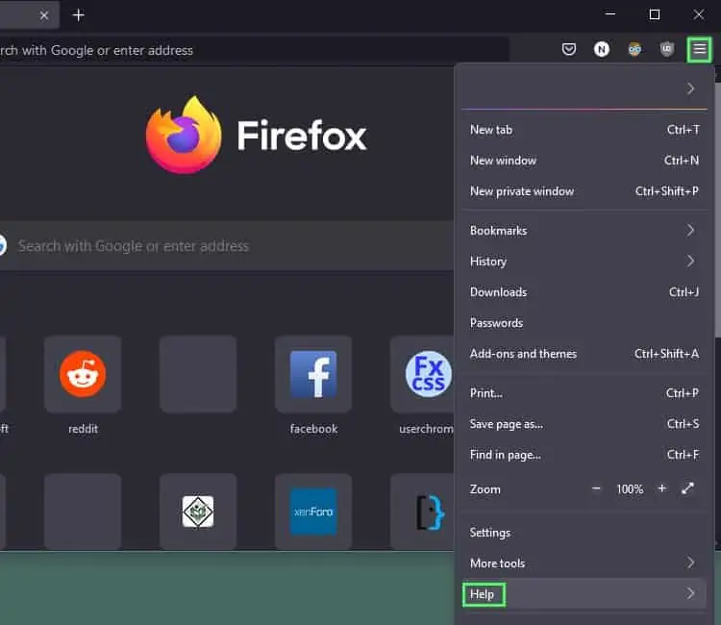
Task: Expand the Help submenu
Action: 584,593
